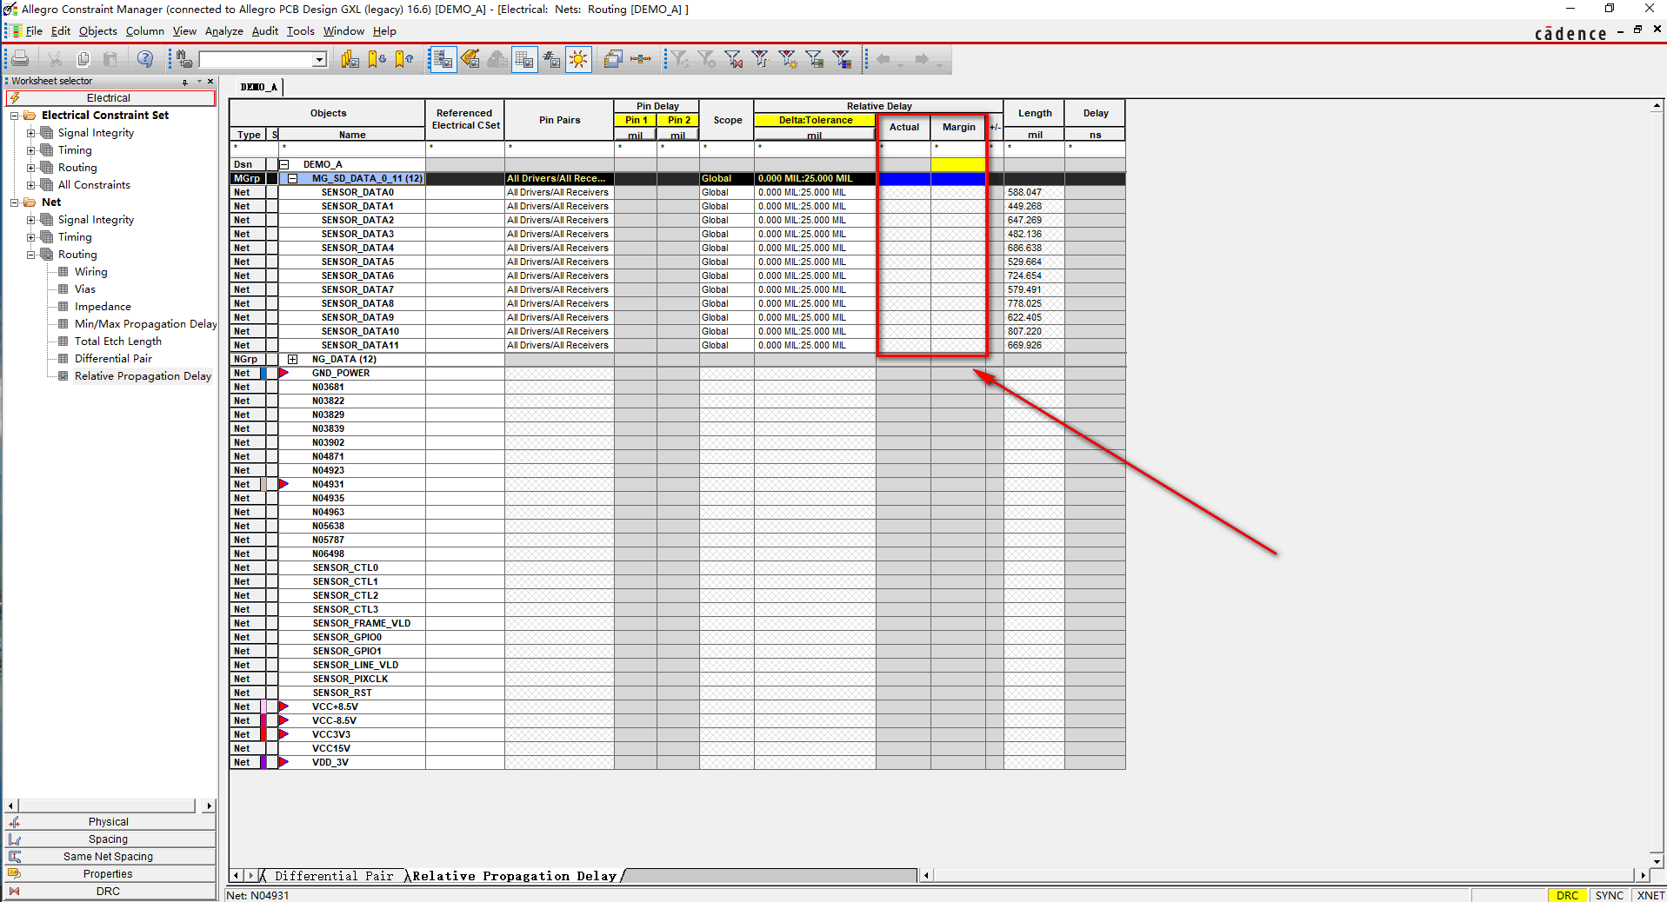Open the Spacing worksheet section
The height and width of the screenshot is (902, 1667).
click(109, 839)
